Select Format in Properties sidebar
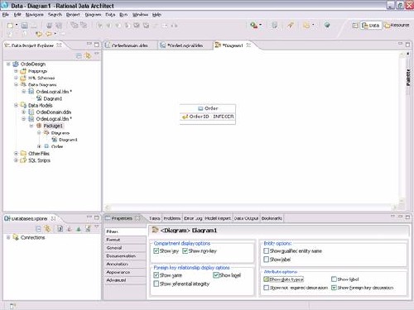The image size is (414, 310). pyautogui.click(x=125, y=240)
